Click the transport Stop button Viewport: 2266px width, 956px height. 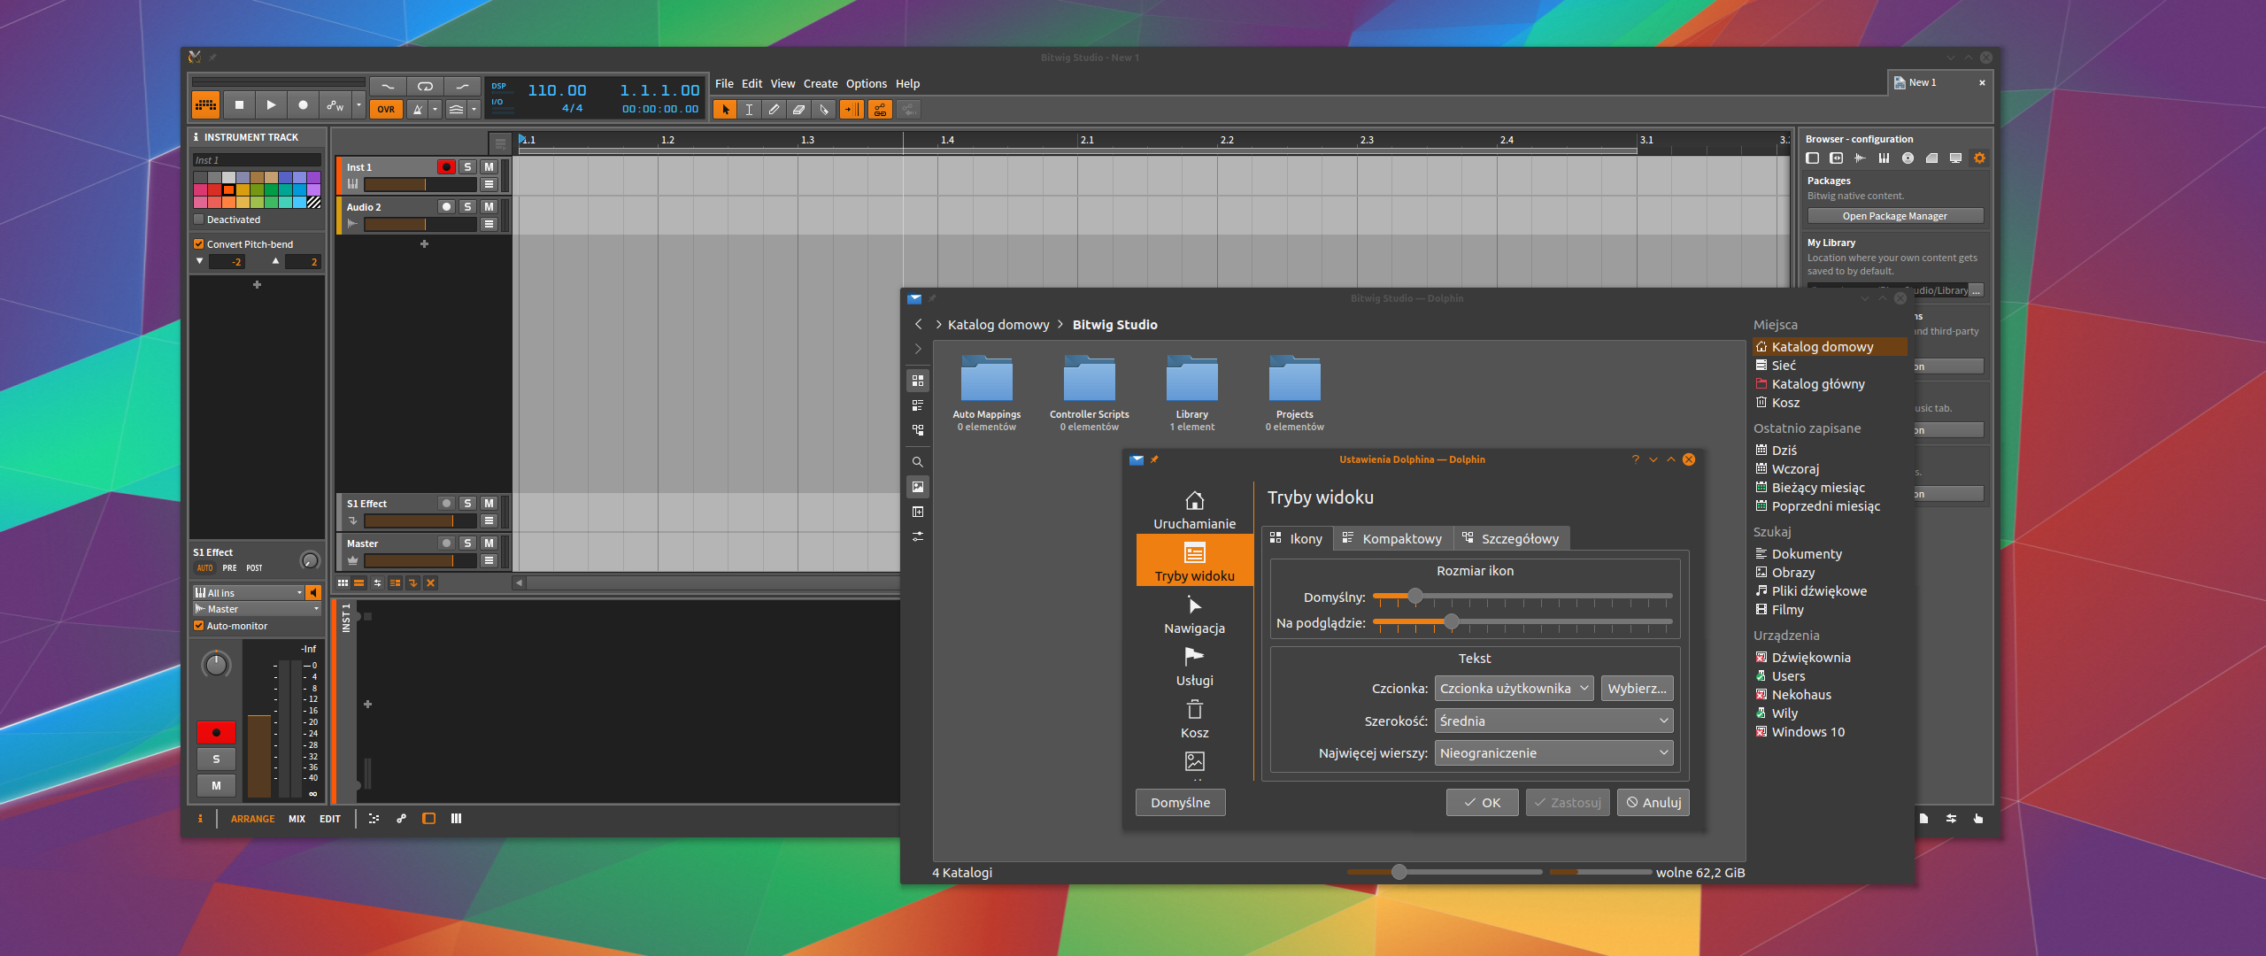click(x=239, y=105)
